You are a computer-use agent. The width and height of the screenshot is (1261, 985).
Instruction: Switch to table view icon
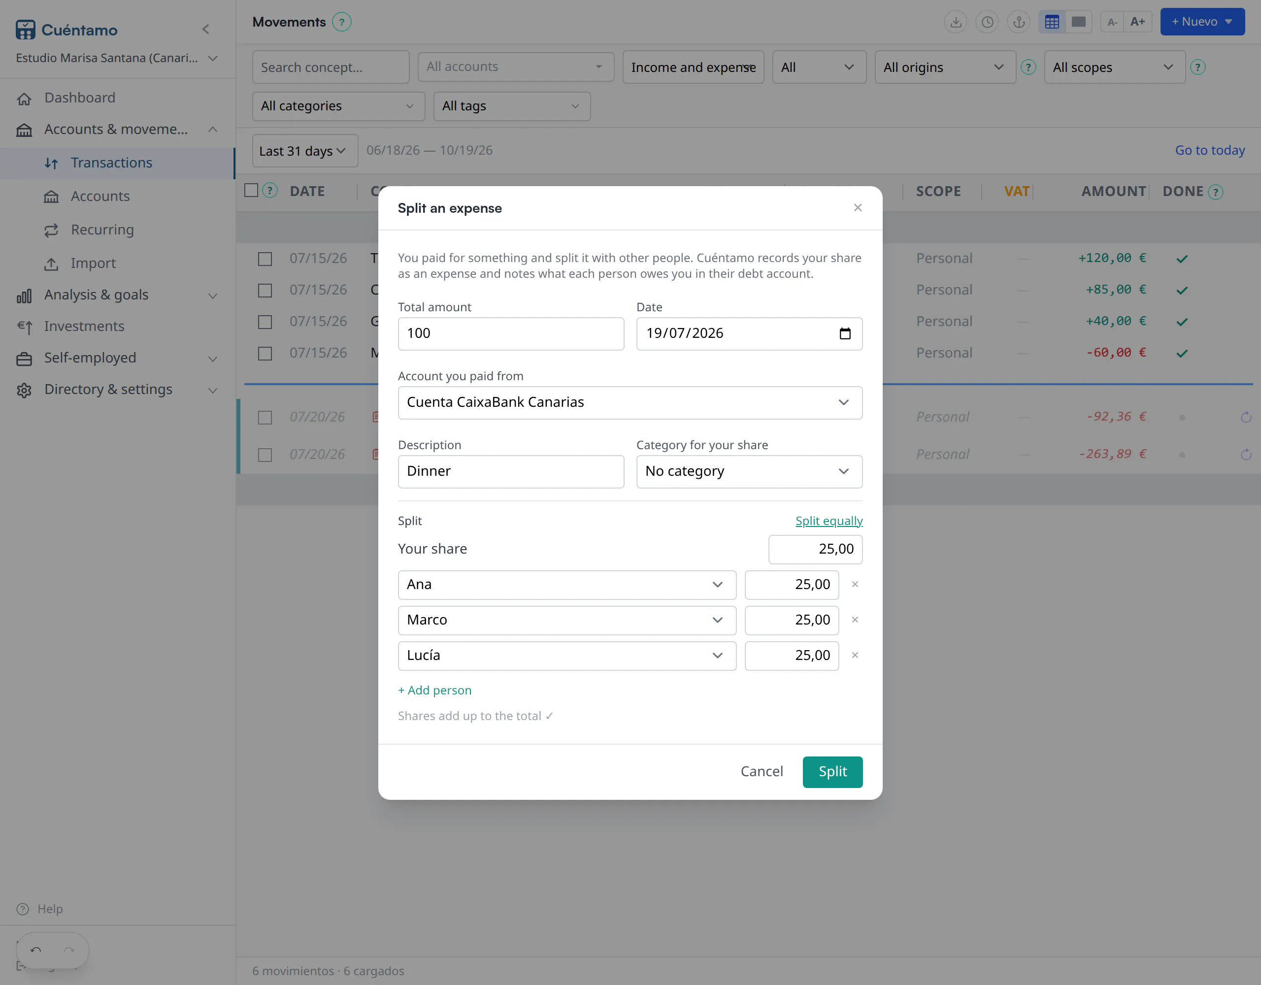pos(1052,22)
